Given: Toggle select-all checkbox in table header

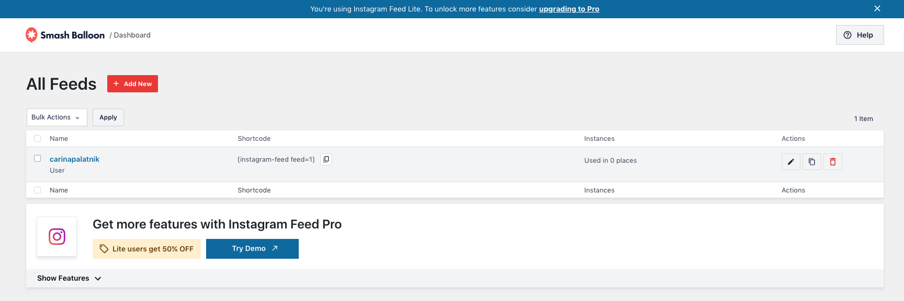Looking at the screenshot, I should pyautogui.click(x=38, y=139).
